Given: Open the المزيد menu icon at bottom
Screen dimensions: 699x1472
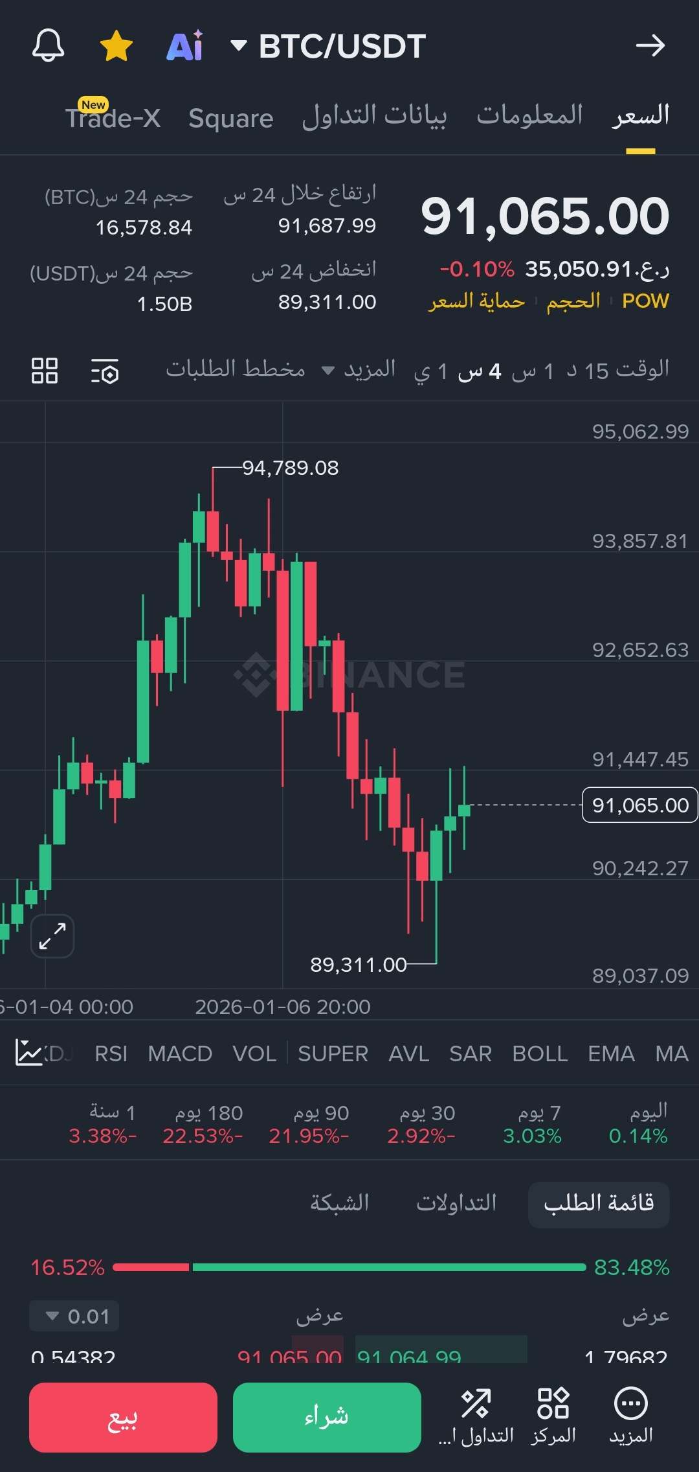Looking at the screenshot, I should 630,1416.
